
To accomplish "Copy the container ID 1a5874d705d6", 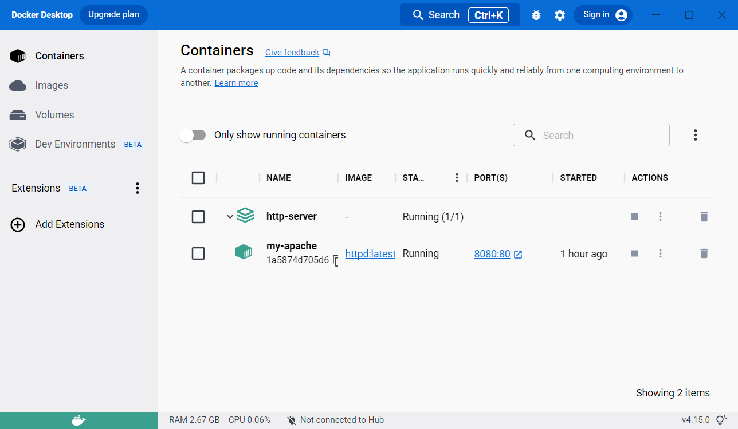I will pos(335,261).
